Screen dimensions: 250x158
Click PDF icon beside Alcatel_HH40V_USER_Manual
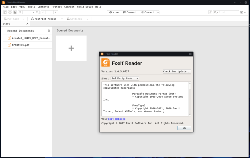point(9,38)
